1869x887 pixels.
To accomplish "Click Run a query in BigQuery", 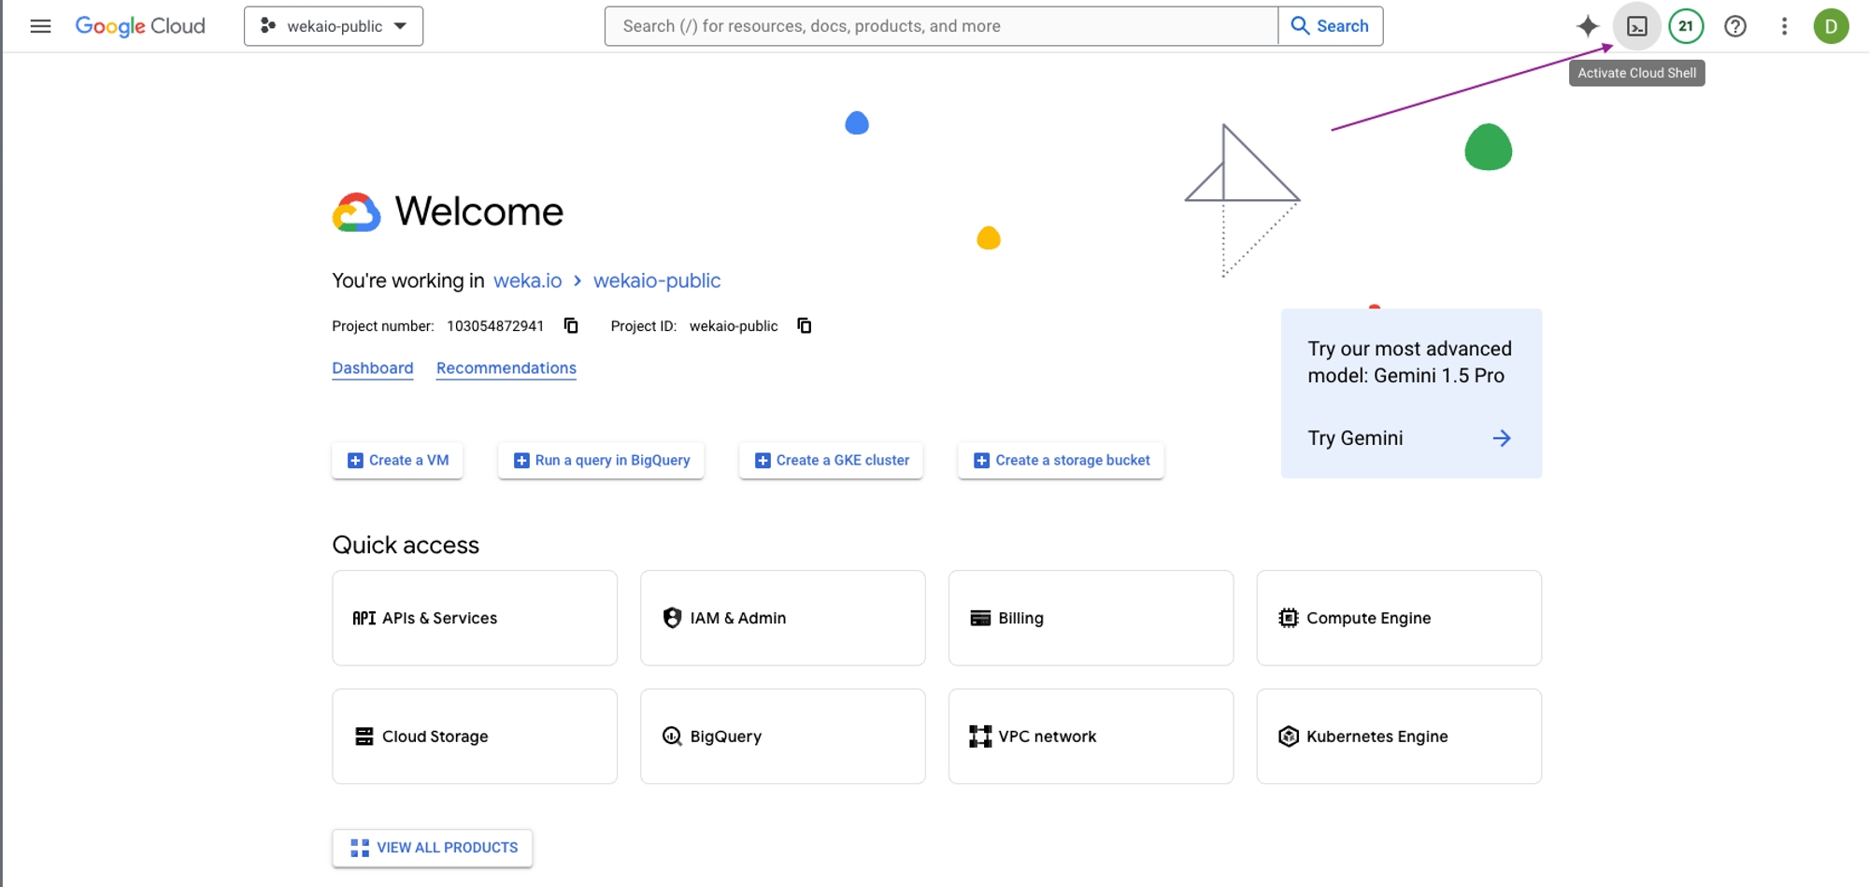I will point(601,460).
